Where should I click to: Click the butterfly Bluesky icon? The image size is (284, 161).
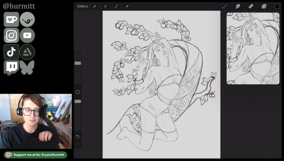tap(27, 67)
